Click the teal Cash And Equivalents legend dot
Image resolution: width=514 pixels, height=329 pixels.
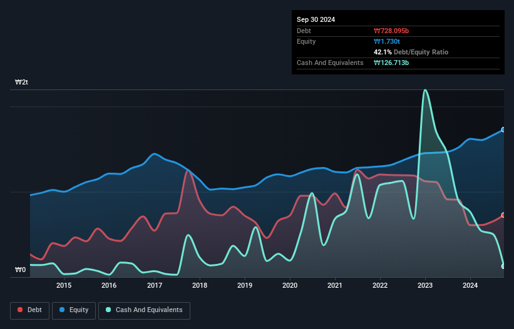pos(108,310)
